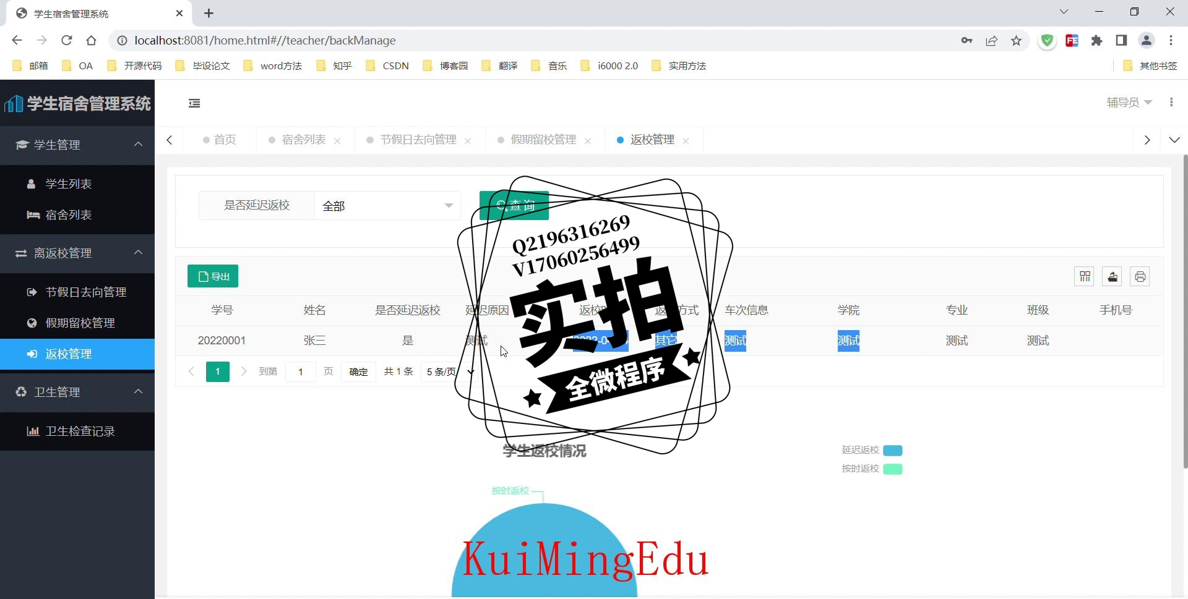Open the column filter icon

(1085, 276)
